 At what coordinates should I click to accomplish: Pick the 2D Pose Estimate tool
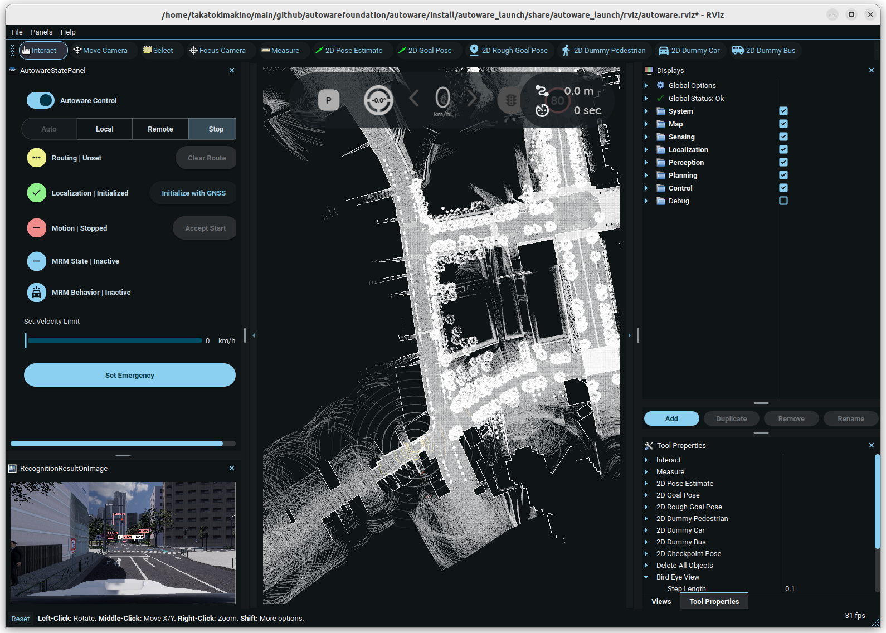click(x=349, y=50)
